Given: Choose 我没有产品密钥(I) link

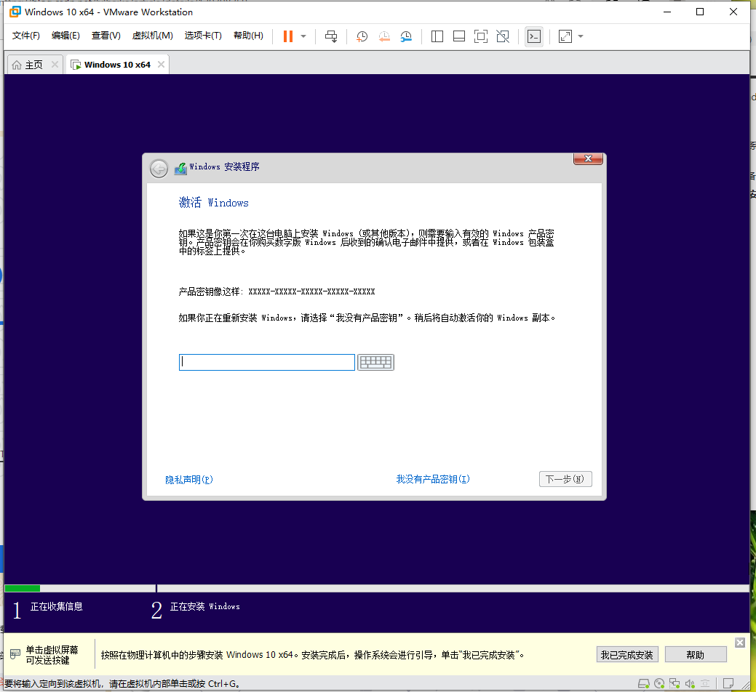Looking at the screenshot, I should (x=433, y=479).
